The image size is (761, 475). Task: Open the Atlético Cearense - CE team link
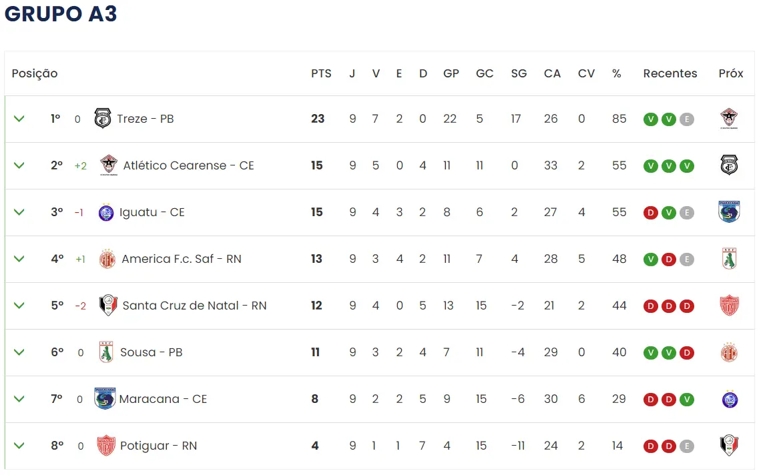pyautogui.click(x=189, y=165)
